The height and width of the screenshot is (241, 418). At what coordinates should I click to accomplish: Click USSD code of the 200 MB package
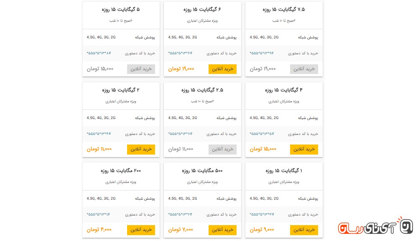[99, 214]
